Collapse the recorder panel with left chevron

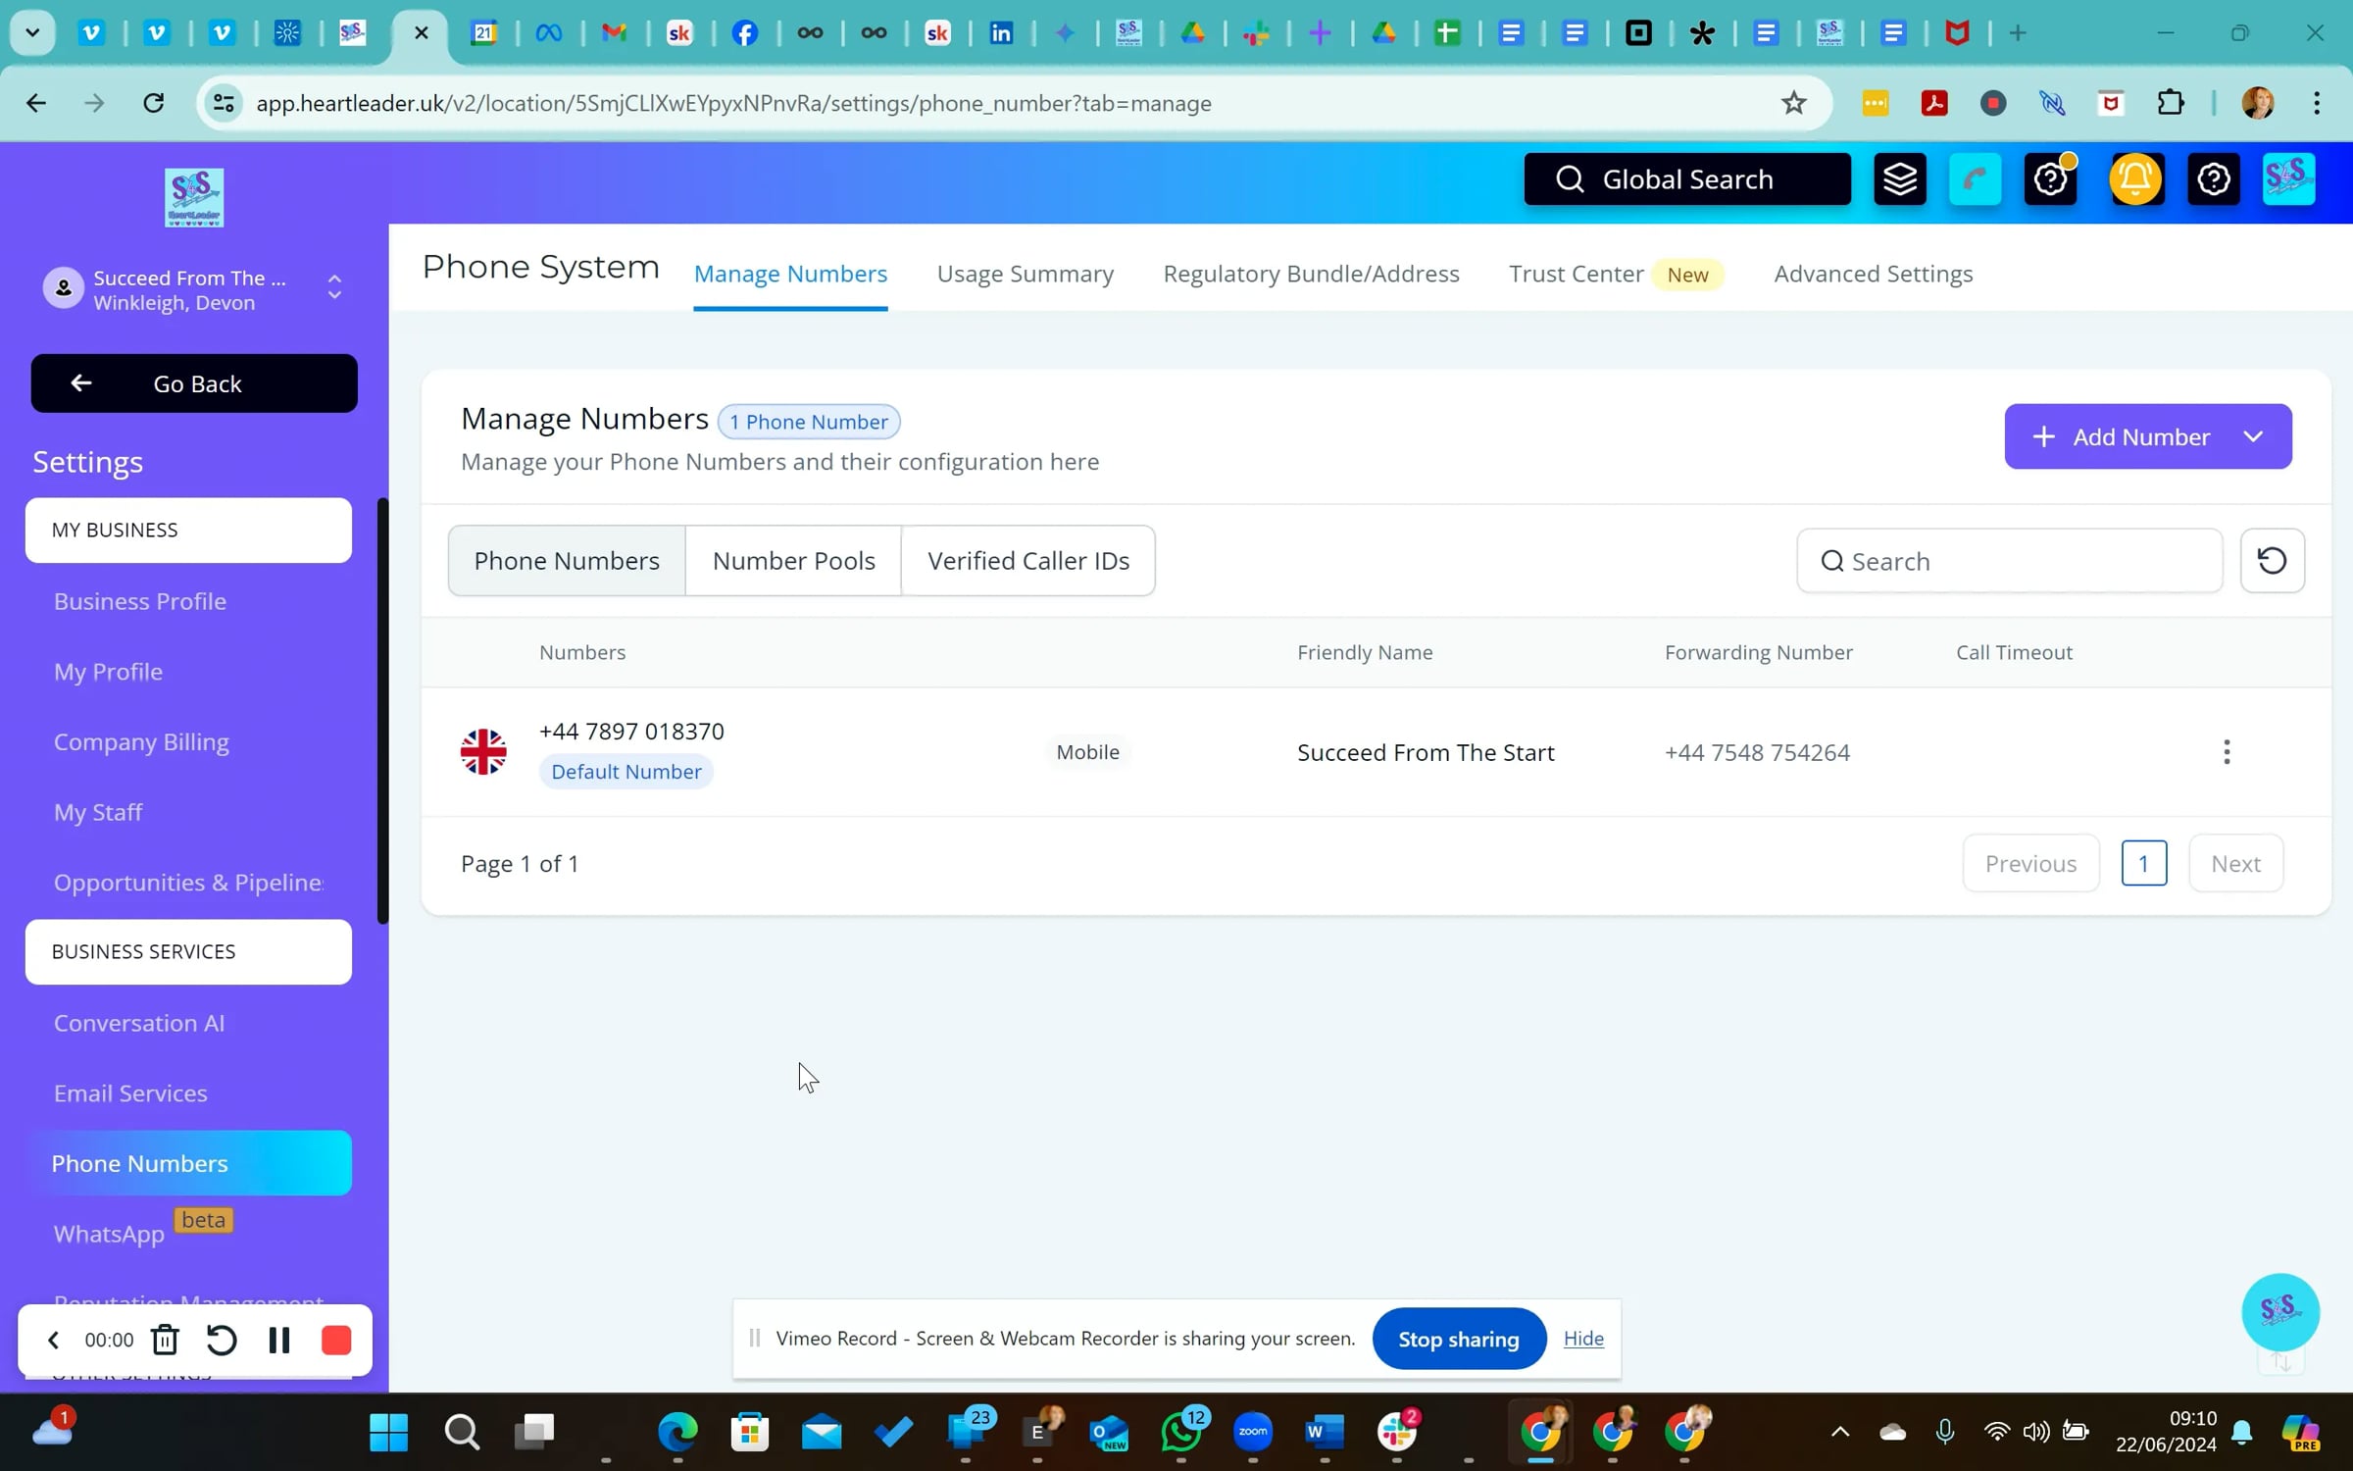[53, 1340]
